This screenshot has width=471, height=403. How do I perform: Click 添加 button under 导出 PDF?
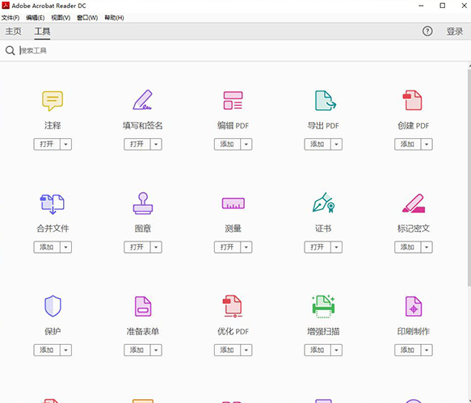tap(318, 145)
